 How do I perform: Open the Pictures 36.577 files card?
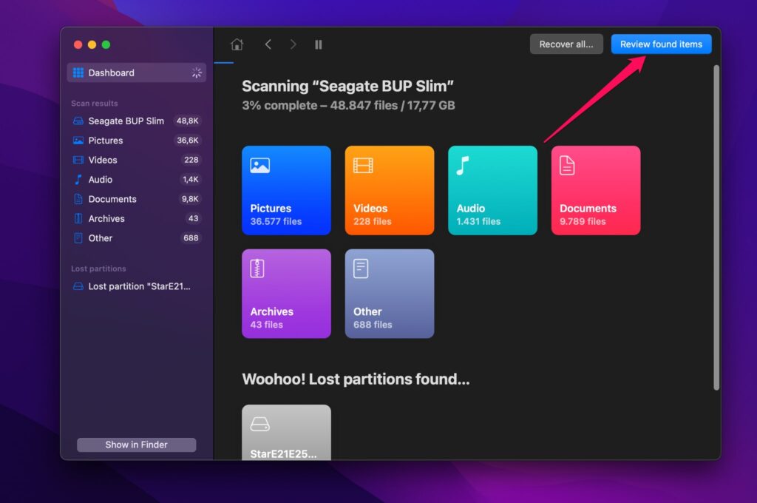point(286,190)
